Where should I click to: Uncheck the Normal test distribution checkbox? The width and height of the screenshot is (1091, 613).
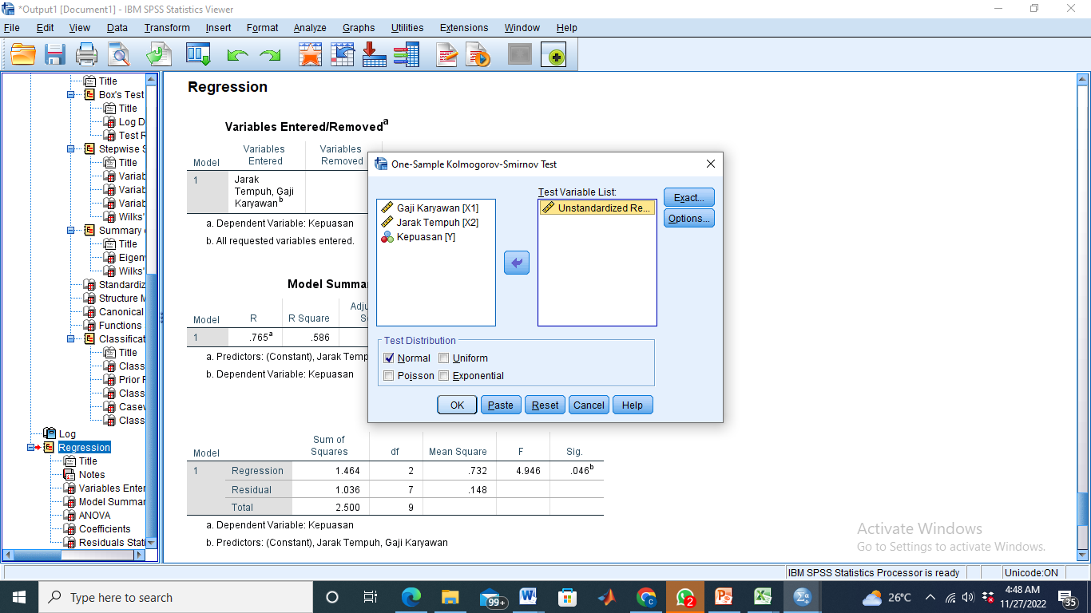click(389, 358)
